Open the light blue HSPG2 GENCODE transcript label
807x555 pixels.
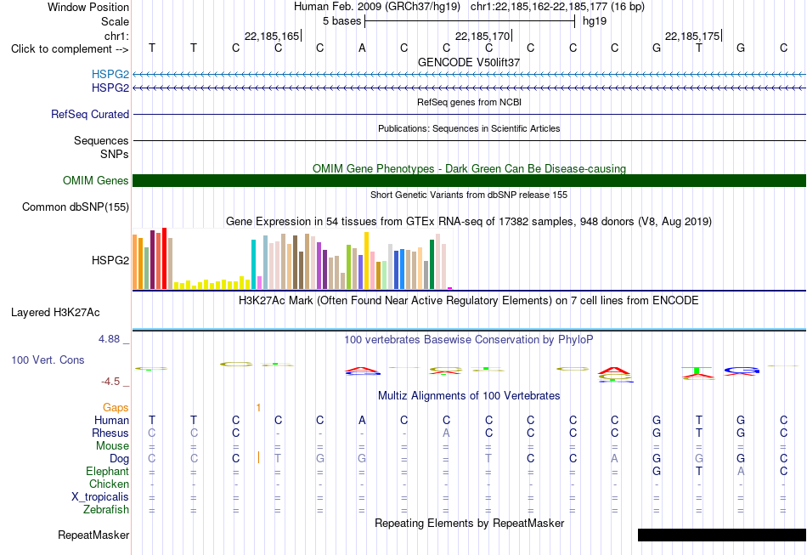110,74
